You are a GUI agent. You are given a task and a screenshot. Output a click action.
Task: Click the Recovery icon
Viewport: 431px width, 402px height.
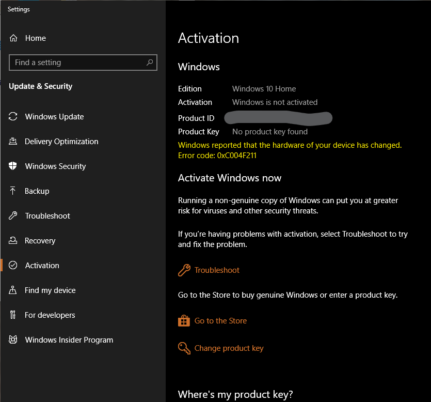pyautogui.click(x=13, y=240)
